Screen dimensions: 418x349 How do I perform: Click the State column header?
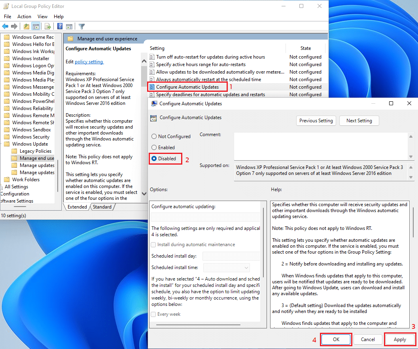pyautogui.click(x=306, y=48)
